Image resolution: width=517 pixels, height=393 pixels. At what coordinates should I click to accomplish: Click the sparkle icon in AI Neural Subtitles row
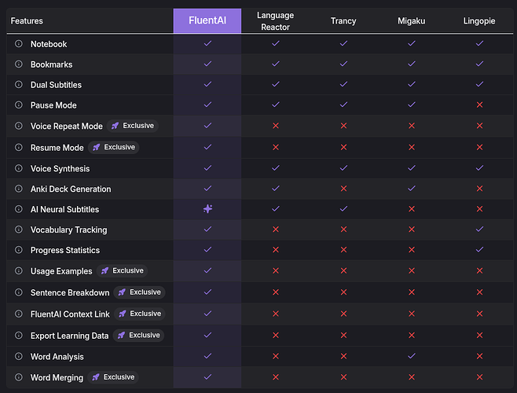coord(207,209)
